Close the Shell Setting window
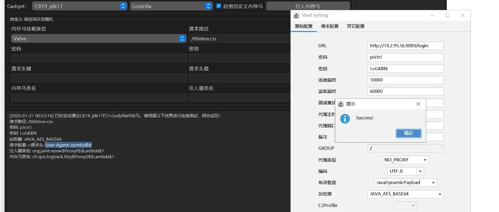The height and width of the screenshot is (212, 499). [463, 16]
